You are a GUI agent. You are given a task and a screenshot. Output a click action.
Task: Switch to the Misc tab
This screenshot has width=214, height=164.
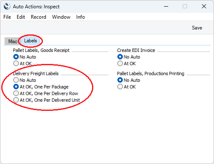click(12, 42)
